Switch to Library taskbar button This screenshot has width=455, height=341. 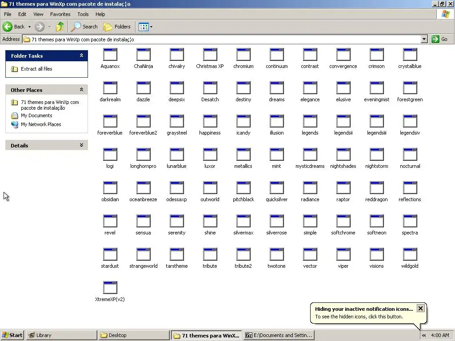click(61, 335)
